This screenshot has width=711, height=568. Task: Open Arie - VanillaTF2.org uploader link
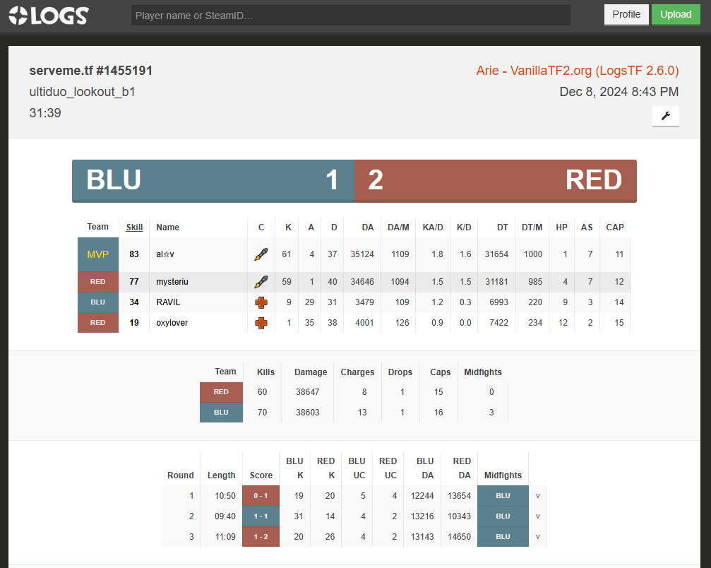(577, 71)
